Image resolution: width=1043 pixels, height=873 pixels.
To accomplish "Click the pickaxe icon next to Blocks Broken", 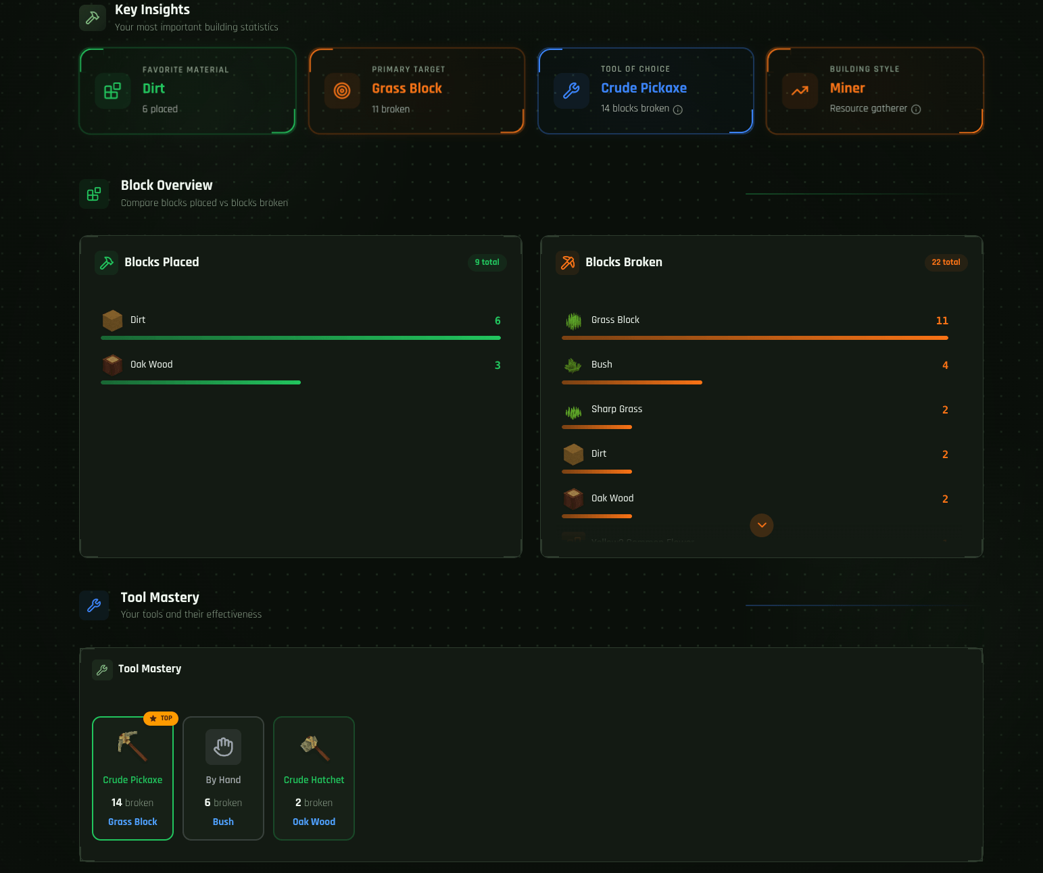I will click(x=568, y=262).
